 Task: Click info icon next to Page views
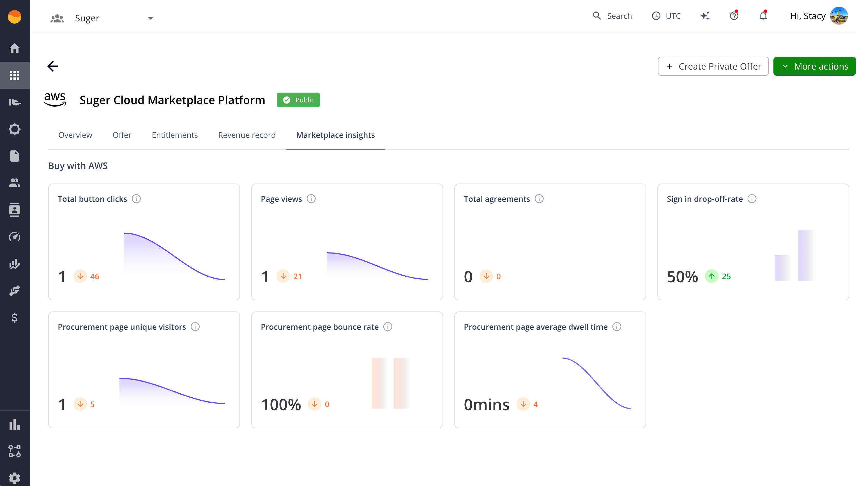[x=311, y=199]
